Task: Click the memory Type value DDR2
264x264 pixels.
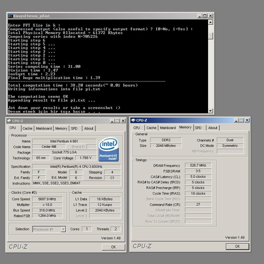Action: pos(166,140)
